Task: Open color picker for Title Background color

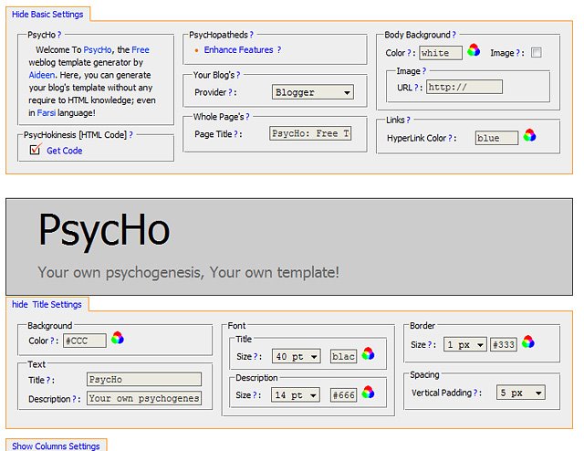Action: click(118, 338)
